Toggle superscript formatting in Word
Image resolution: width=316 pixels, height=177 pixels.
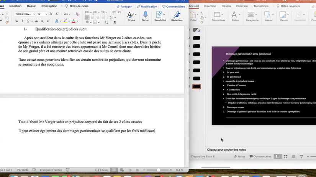pyautogui.click(x=48, y=21)
